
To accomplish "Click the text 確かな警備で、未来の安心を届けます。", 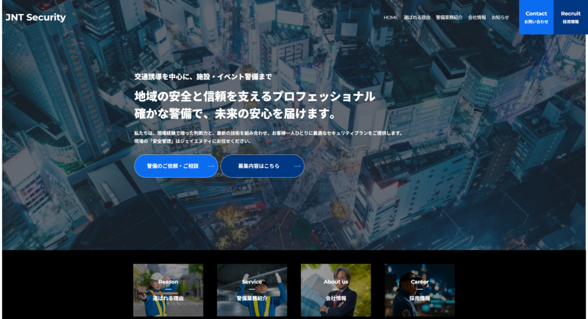I will (x=235, y=113).
